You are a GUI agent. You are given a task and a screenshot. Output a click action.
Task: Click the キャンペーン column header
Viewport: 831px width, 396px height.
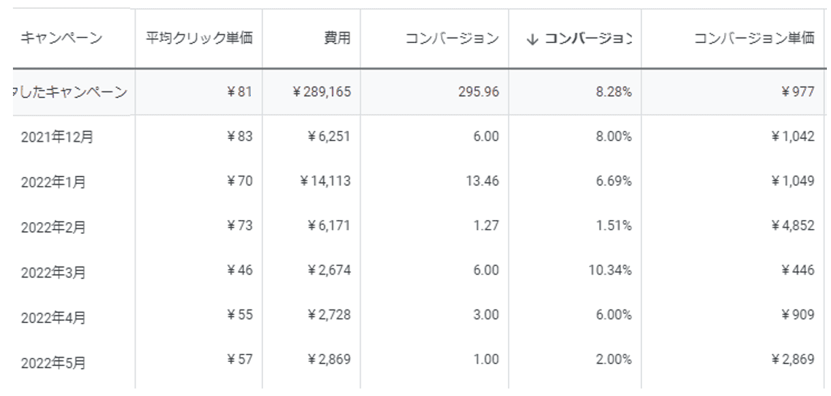click(x=61, y=38)
